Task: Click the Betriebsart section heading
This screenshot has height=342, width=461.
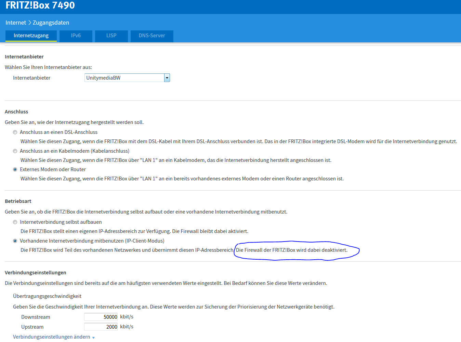Action: (x=18, y=201)
